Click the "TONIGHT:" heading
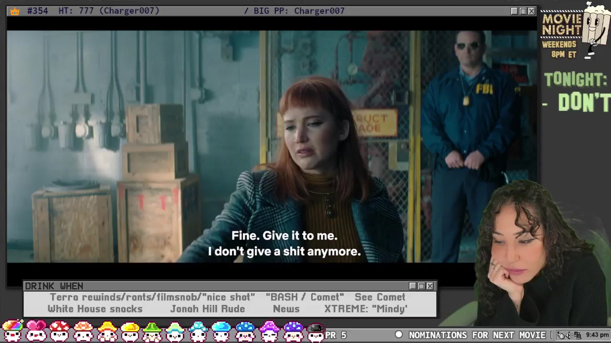 (x=576, y=79)
